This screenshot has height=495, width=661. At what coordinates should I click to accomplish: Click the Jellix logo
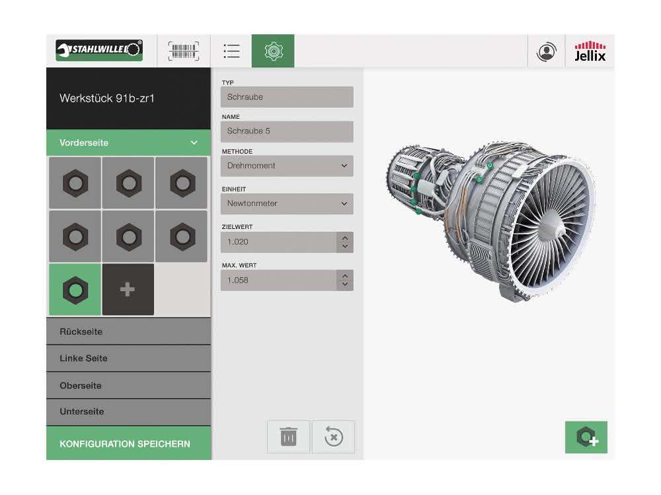point(590,51)
